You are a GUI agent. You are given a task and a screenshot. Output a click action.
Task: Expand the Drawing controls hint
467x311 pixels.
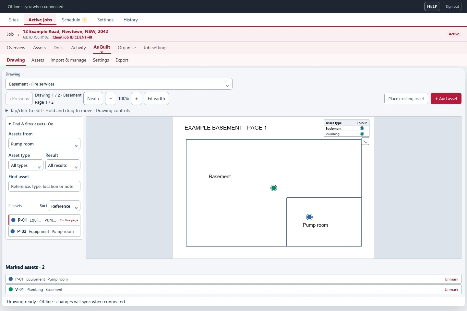(x=68, y=110)
